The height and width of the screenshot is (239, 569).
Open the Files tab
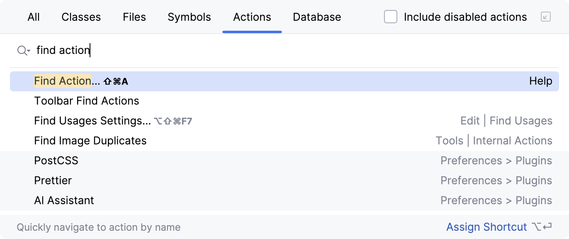click(134, 17)
